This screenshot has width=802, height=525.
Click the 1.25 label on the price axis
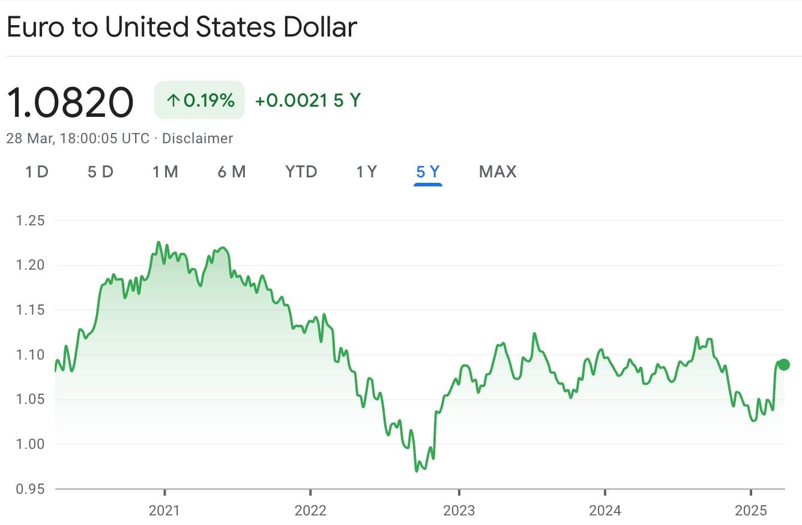pos(30,221)
